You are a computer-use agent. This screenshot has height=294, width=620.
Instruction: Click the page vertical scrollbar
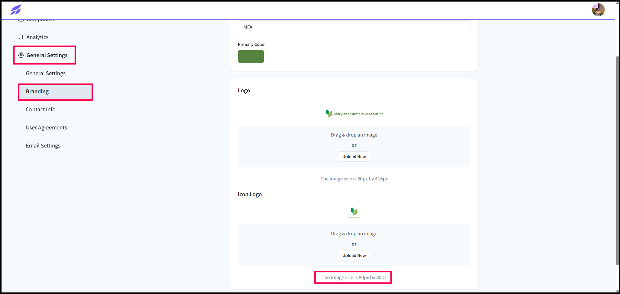(x=617, y=160)
